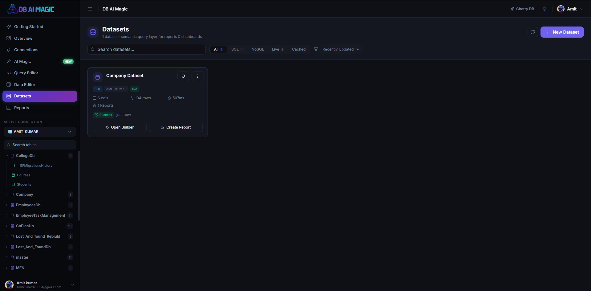Open the Query Editor
Screen dimensions: 591x291
(40, 73)
